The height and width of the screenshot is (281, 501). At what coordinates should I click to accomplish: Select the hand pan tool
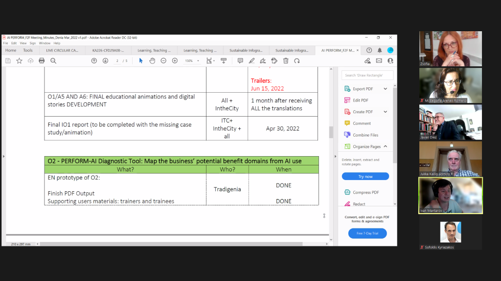tap(152, 60)
